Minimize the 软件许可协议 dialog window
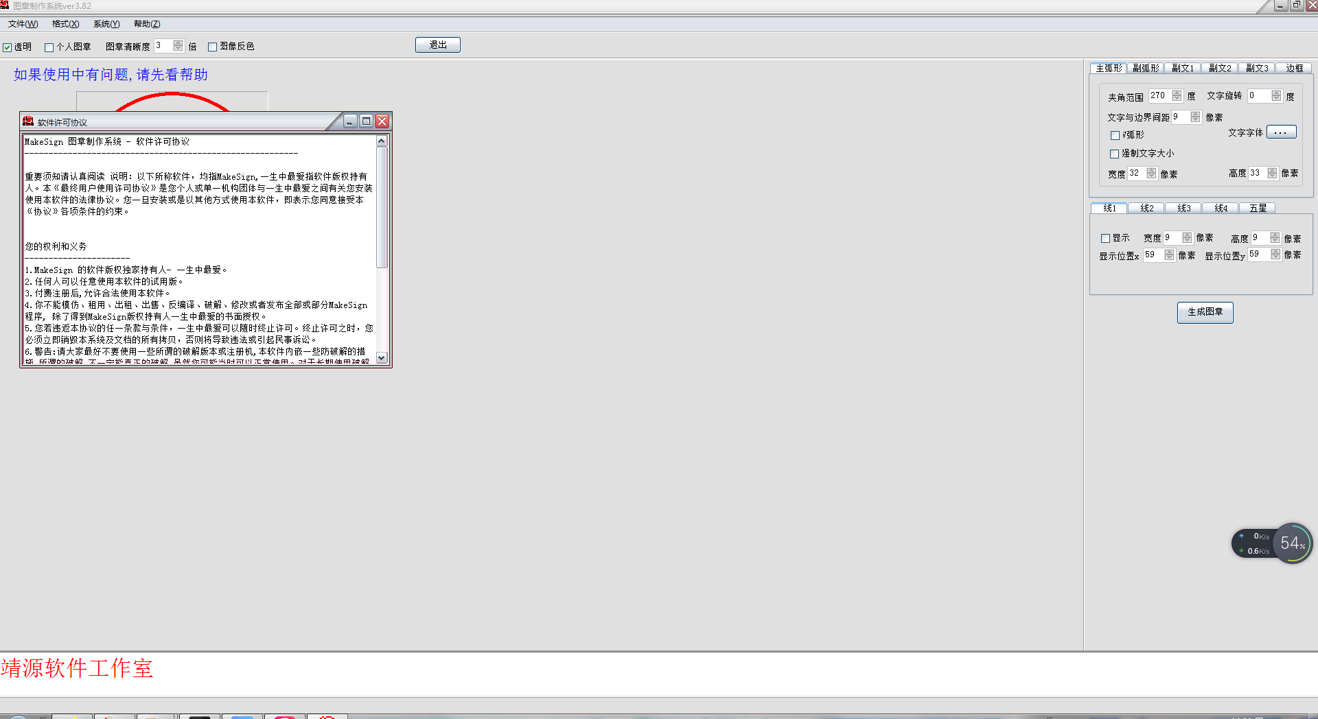The image size is (1318, 719). 349,121
